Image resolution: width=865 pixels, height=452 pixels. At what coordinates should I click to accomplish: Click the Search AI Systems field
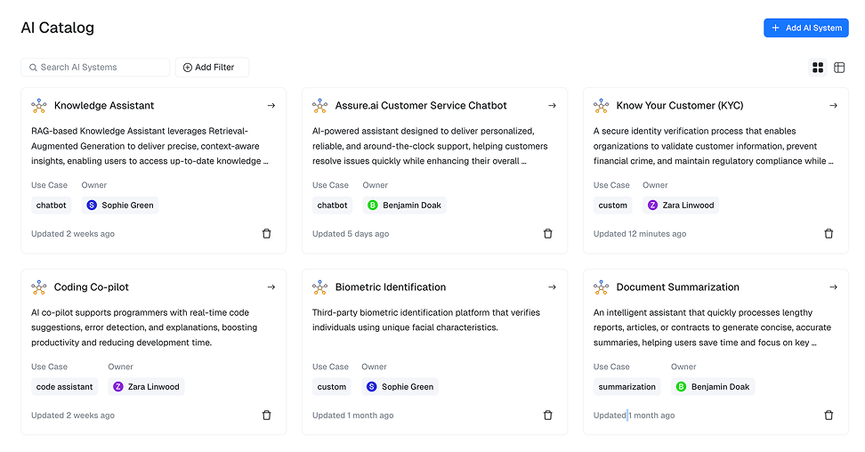[96, 68]
